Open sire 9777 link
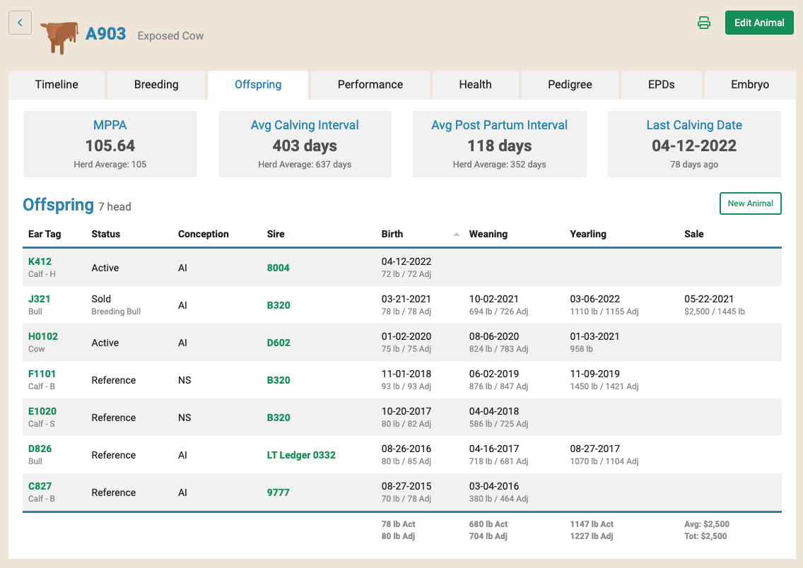 (x=278, y=492)
